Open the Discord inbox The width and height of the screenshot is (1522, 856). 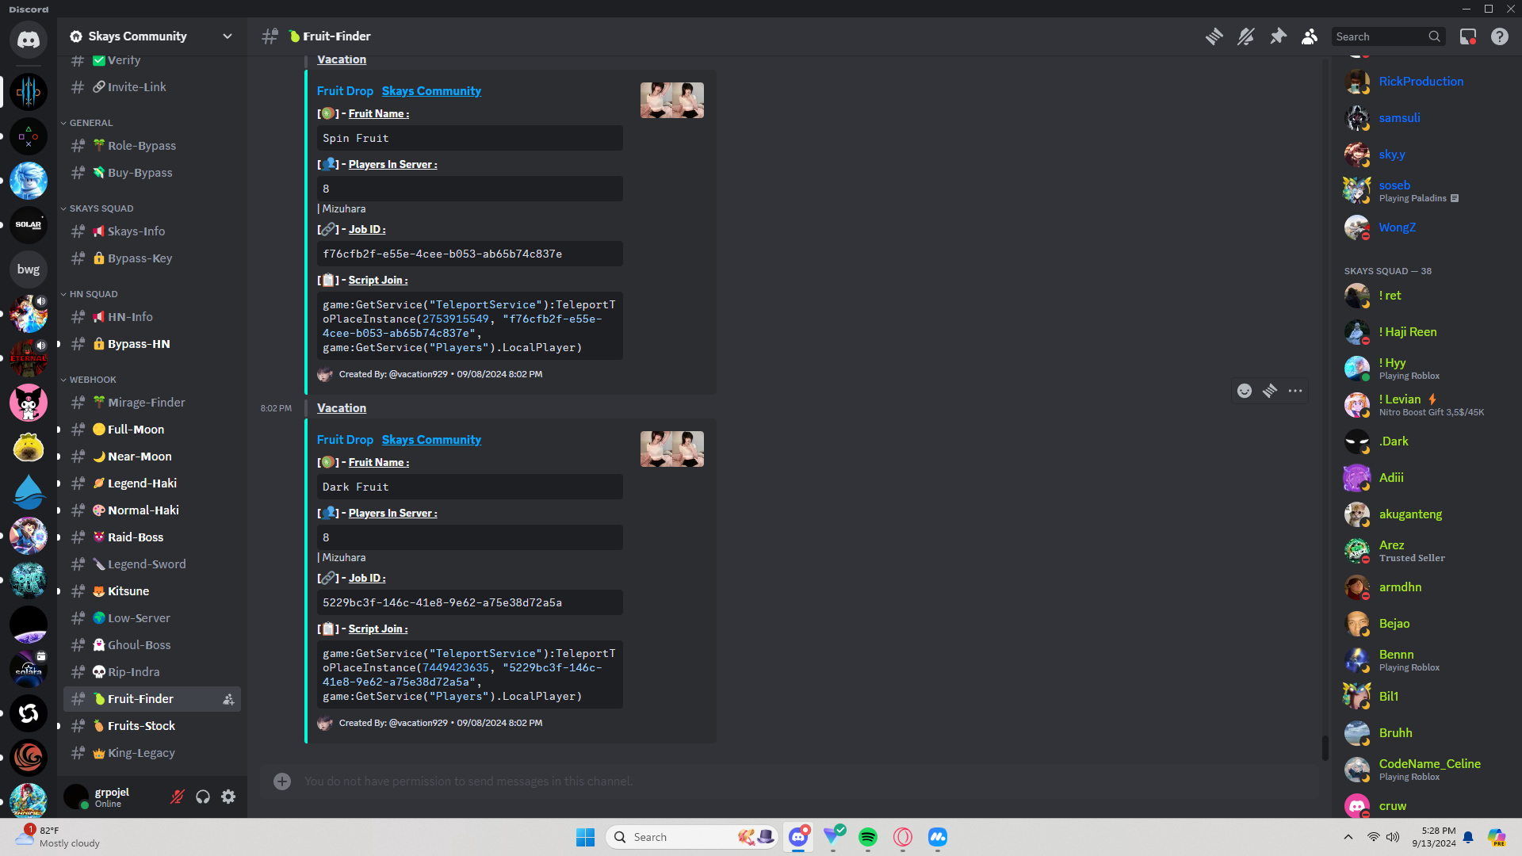1468,36
